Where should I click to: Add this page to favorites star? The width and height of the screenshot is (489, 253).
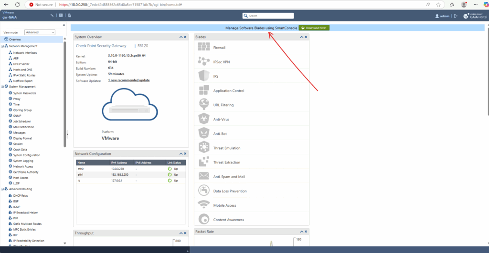click(x=438, y=5)
